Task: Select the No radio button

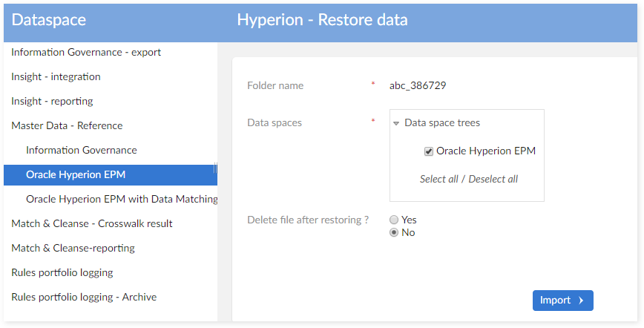Action: pyautogui.click(x=394, y=233)
